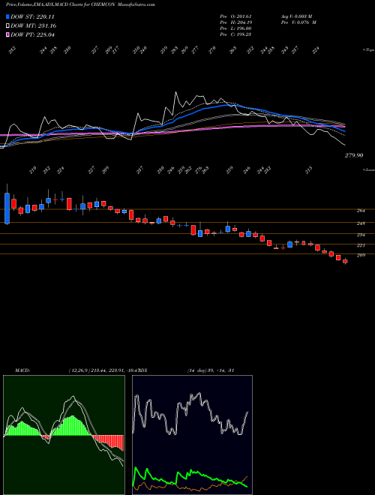Click the magenta DOW PT legend swatch
Image resolution: width=375 pixels, height=495 pixels.
pyautogui.click(x=7, y=34)
